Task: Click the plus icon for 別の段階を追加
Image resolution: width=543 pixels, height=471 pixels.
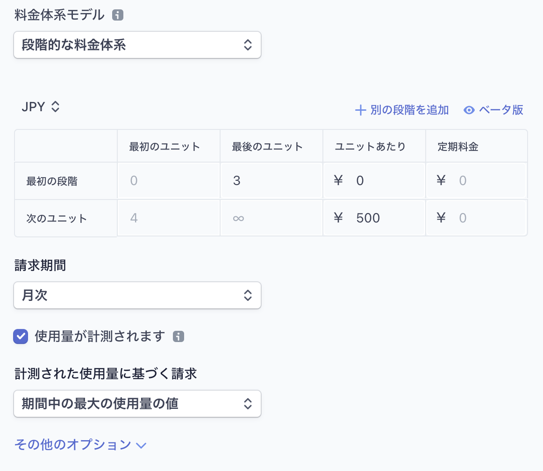Action: 360,110
